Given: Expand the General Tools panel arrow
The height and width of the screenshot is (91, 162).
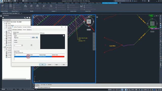Looking at the screenshot, I should point(18,11).
